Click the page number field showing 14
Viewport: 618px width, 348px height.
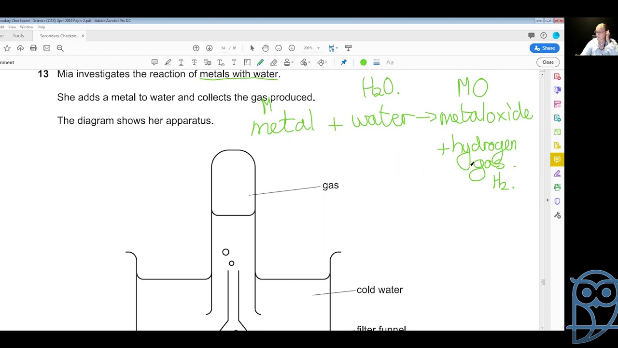223,48
